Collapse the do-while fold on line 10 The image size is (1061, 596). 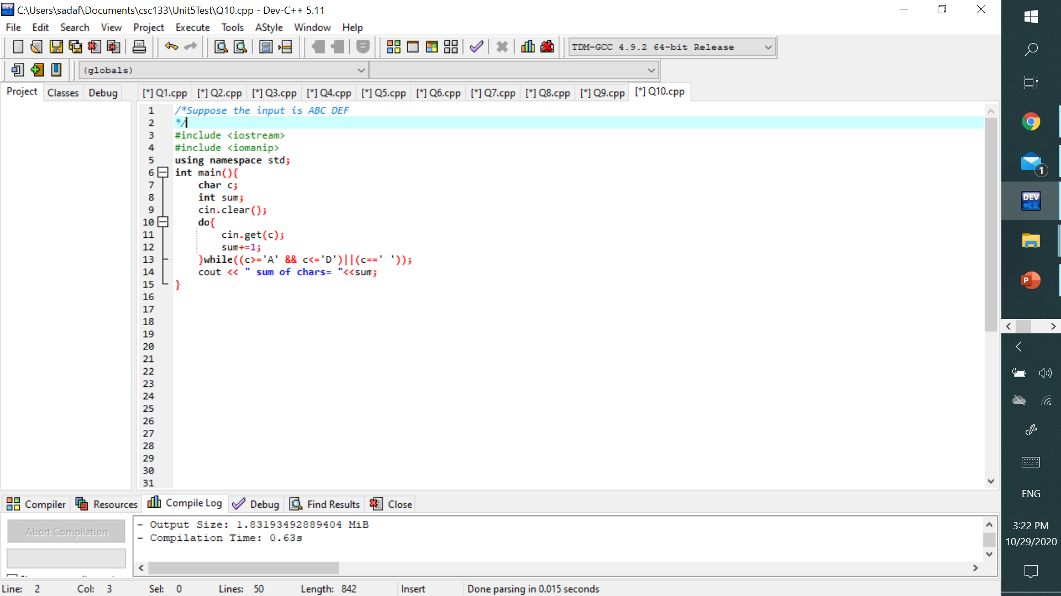[162, 222]
